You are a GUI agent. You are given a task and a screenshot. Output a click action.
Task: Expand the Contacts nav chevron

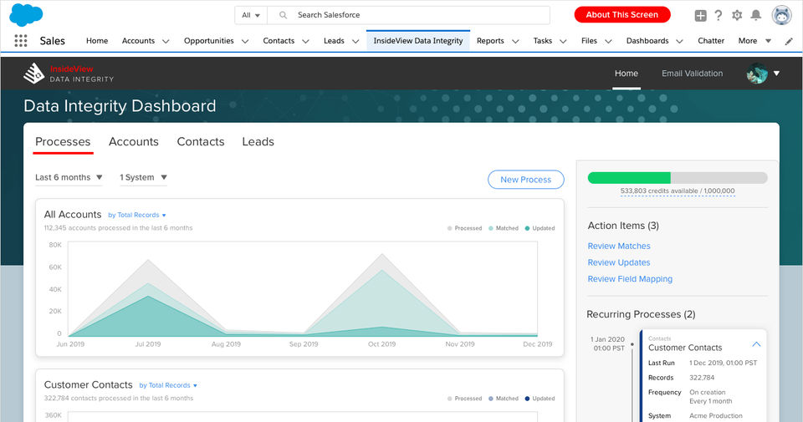(x=305, y=42)
